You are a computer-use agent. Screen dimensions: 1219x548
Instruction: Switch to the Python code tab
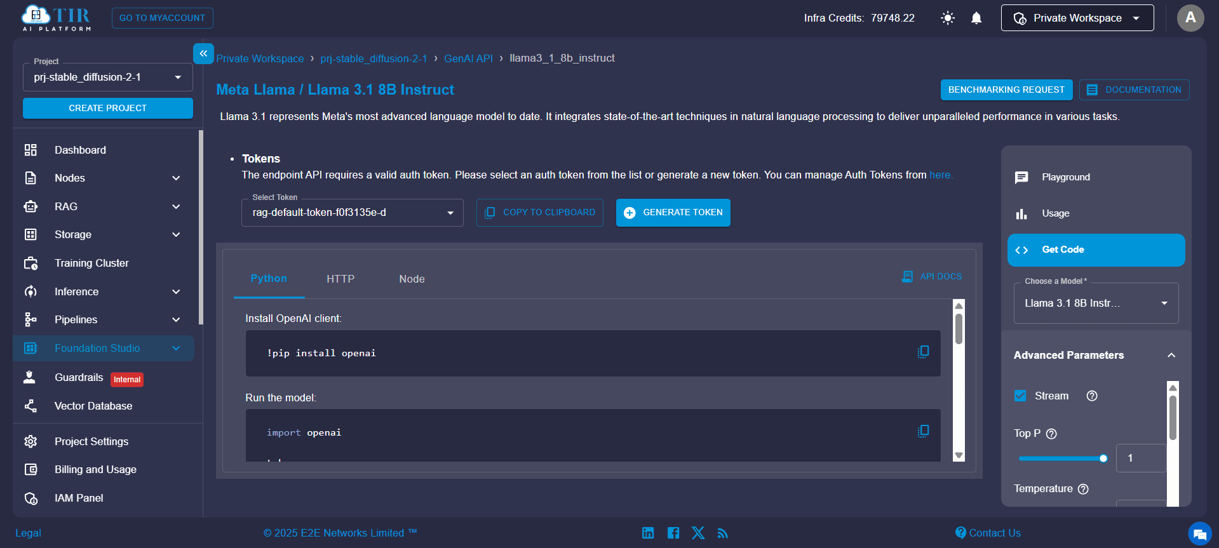(269, 279)
